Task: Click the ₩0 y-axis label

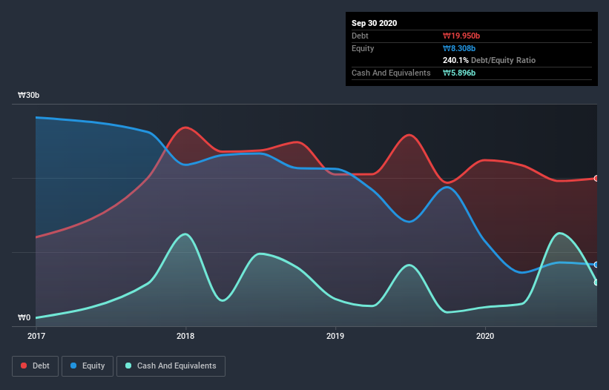Action: [x=24, y=317]
